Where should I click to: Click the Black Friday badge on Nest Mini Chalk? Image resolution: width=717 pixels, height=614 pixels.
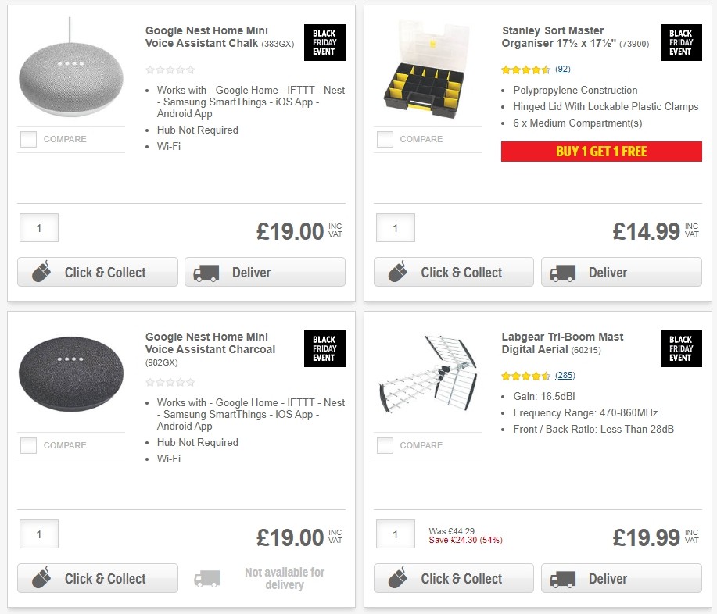point(324,43)
